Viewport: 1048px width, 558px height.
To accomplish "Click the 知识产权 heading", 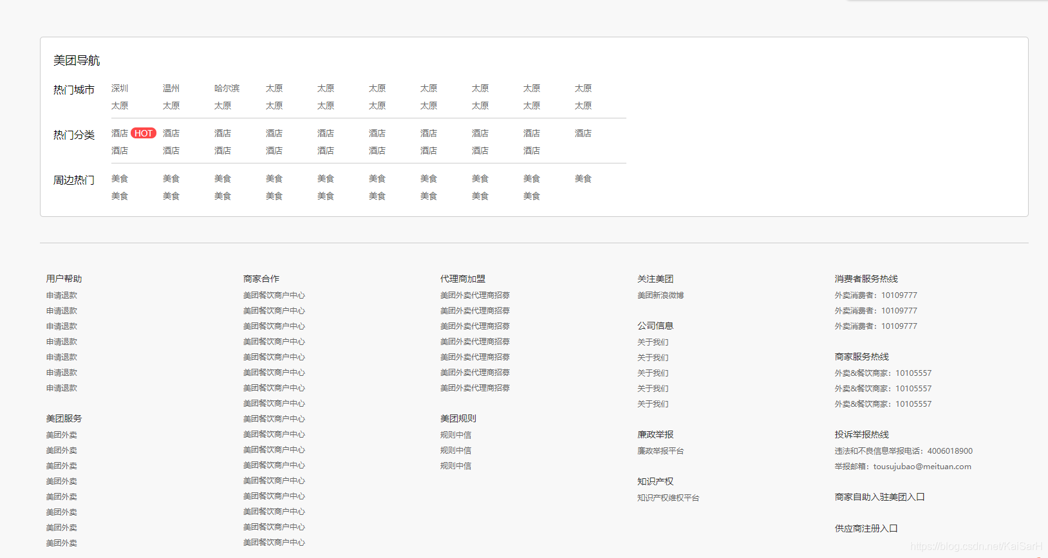I will tap(655, 481).
